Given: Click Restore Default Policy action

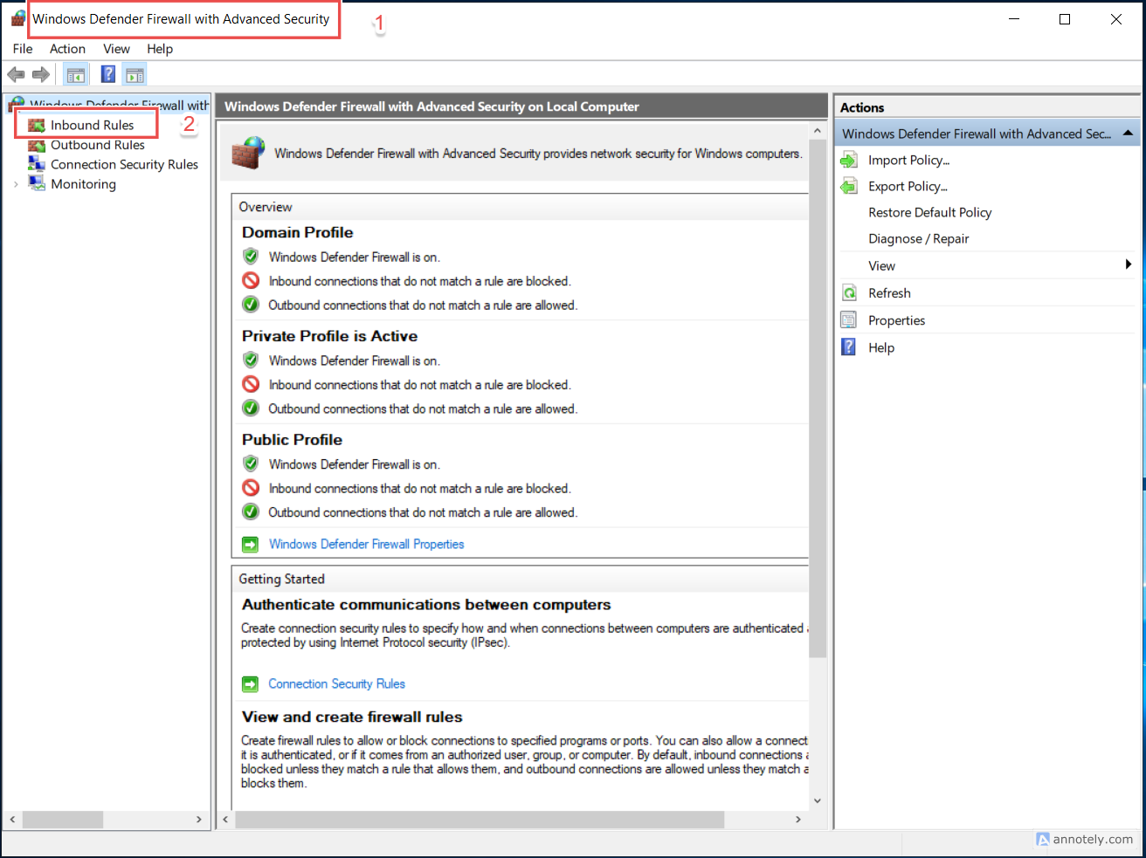Looking at the screenshot, I should pyautogui.click(x=929, y=212).
